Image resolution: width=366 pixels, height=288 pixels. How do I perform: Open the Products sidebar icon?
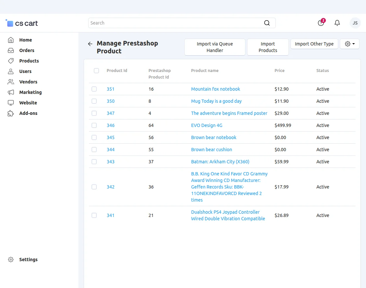tap(11, 61)
